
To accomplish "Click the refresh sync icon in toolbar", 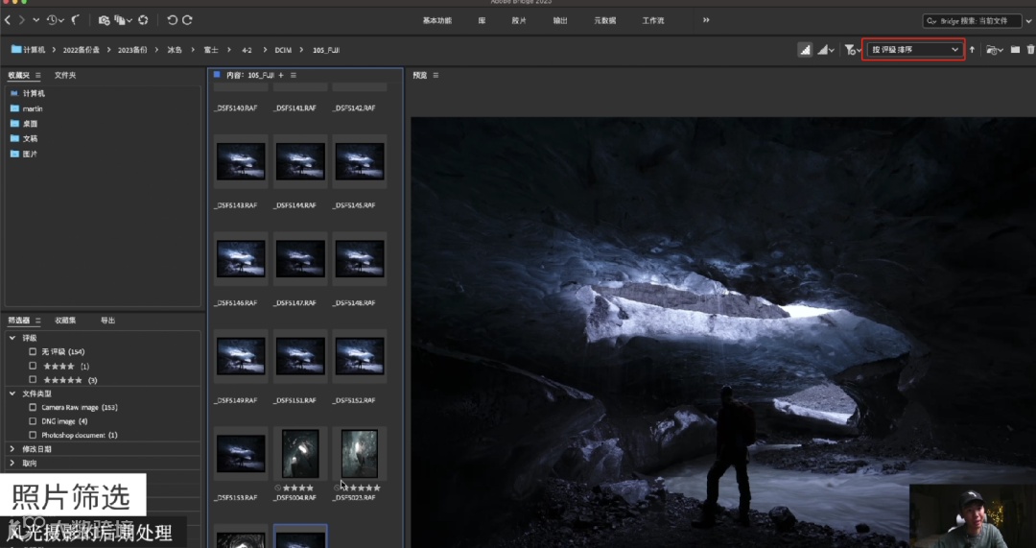I will click(143, 20).
